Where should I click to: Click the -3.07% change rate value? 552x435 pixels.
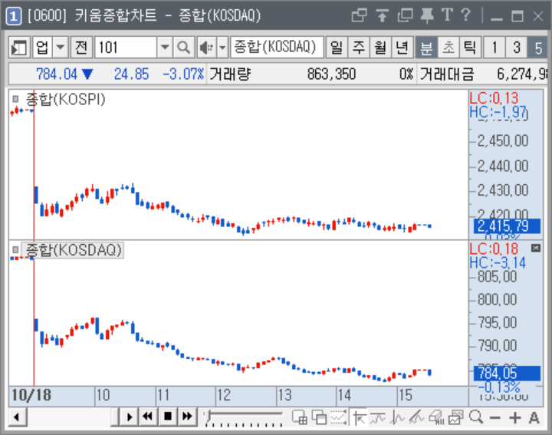pos(183,74)
